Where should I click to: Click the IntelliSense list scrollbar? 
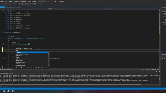click(49, 59)
